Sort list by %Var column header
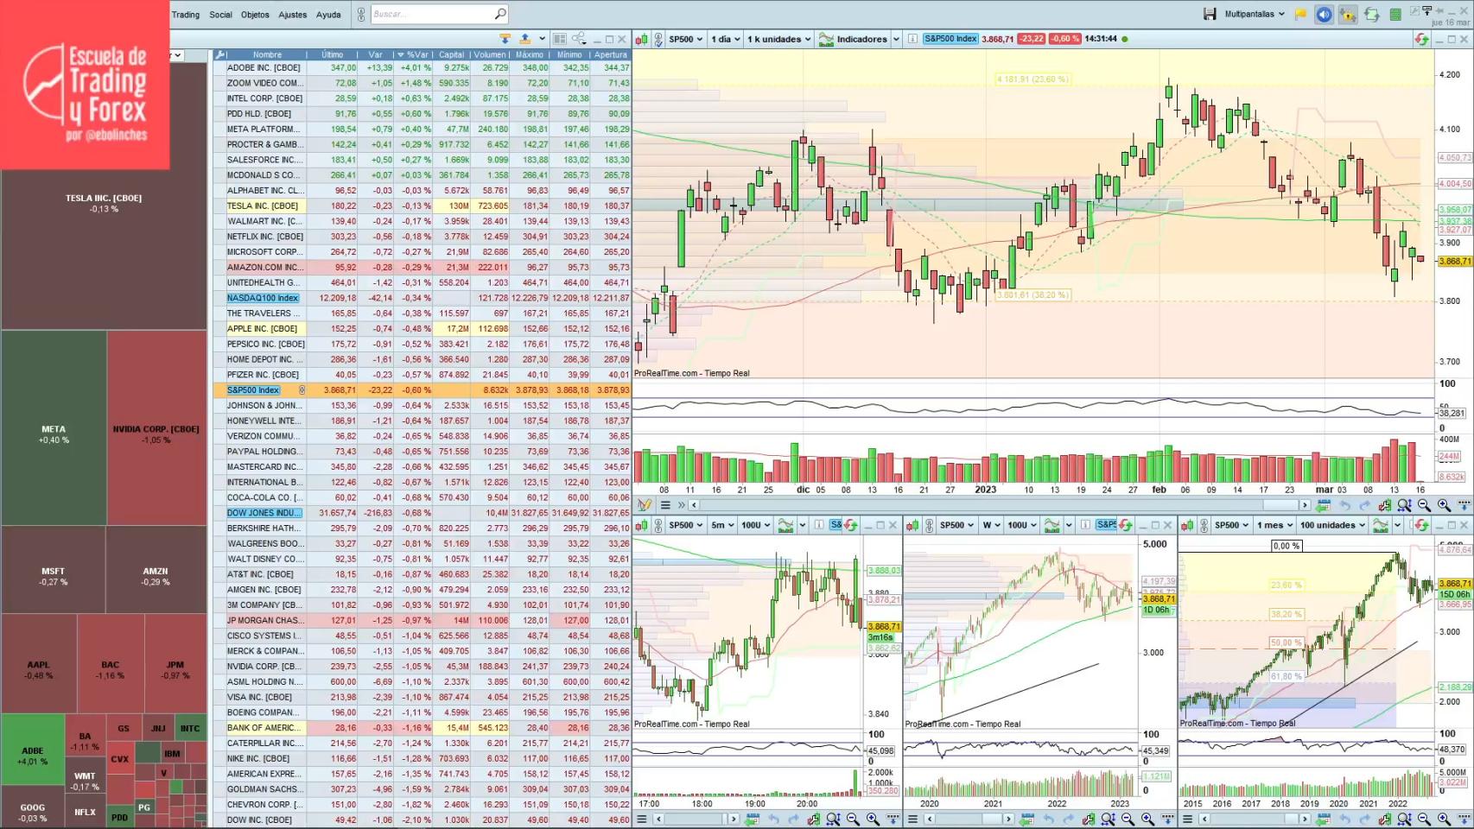The width and height of the screenshot is (1474, 829). [x=415, y=54]
